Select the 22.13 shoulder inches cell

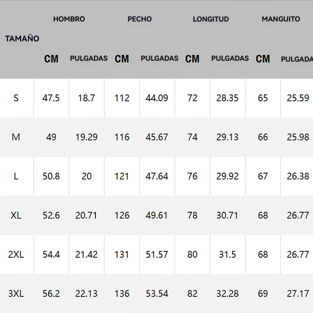[86, 293]
